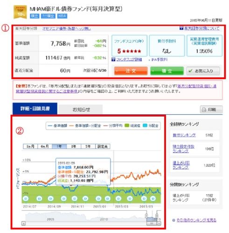The height and width of the screenshot is (233, 229).
Task: Open the 楽天証券分類について help icon
Action: [181, 28]
